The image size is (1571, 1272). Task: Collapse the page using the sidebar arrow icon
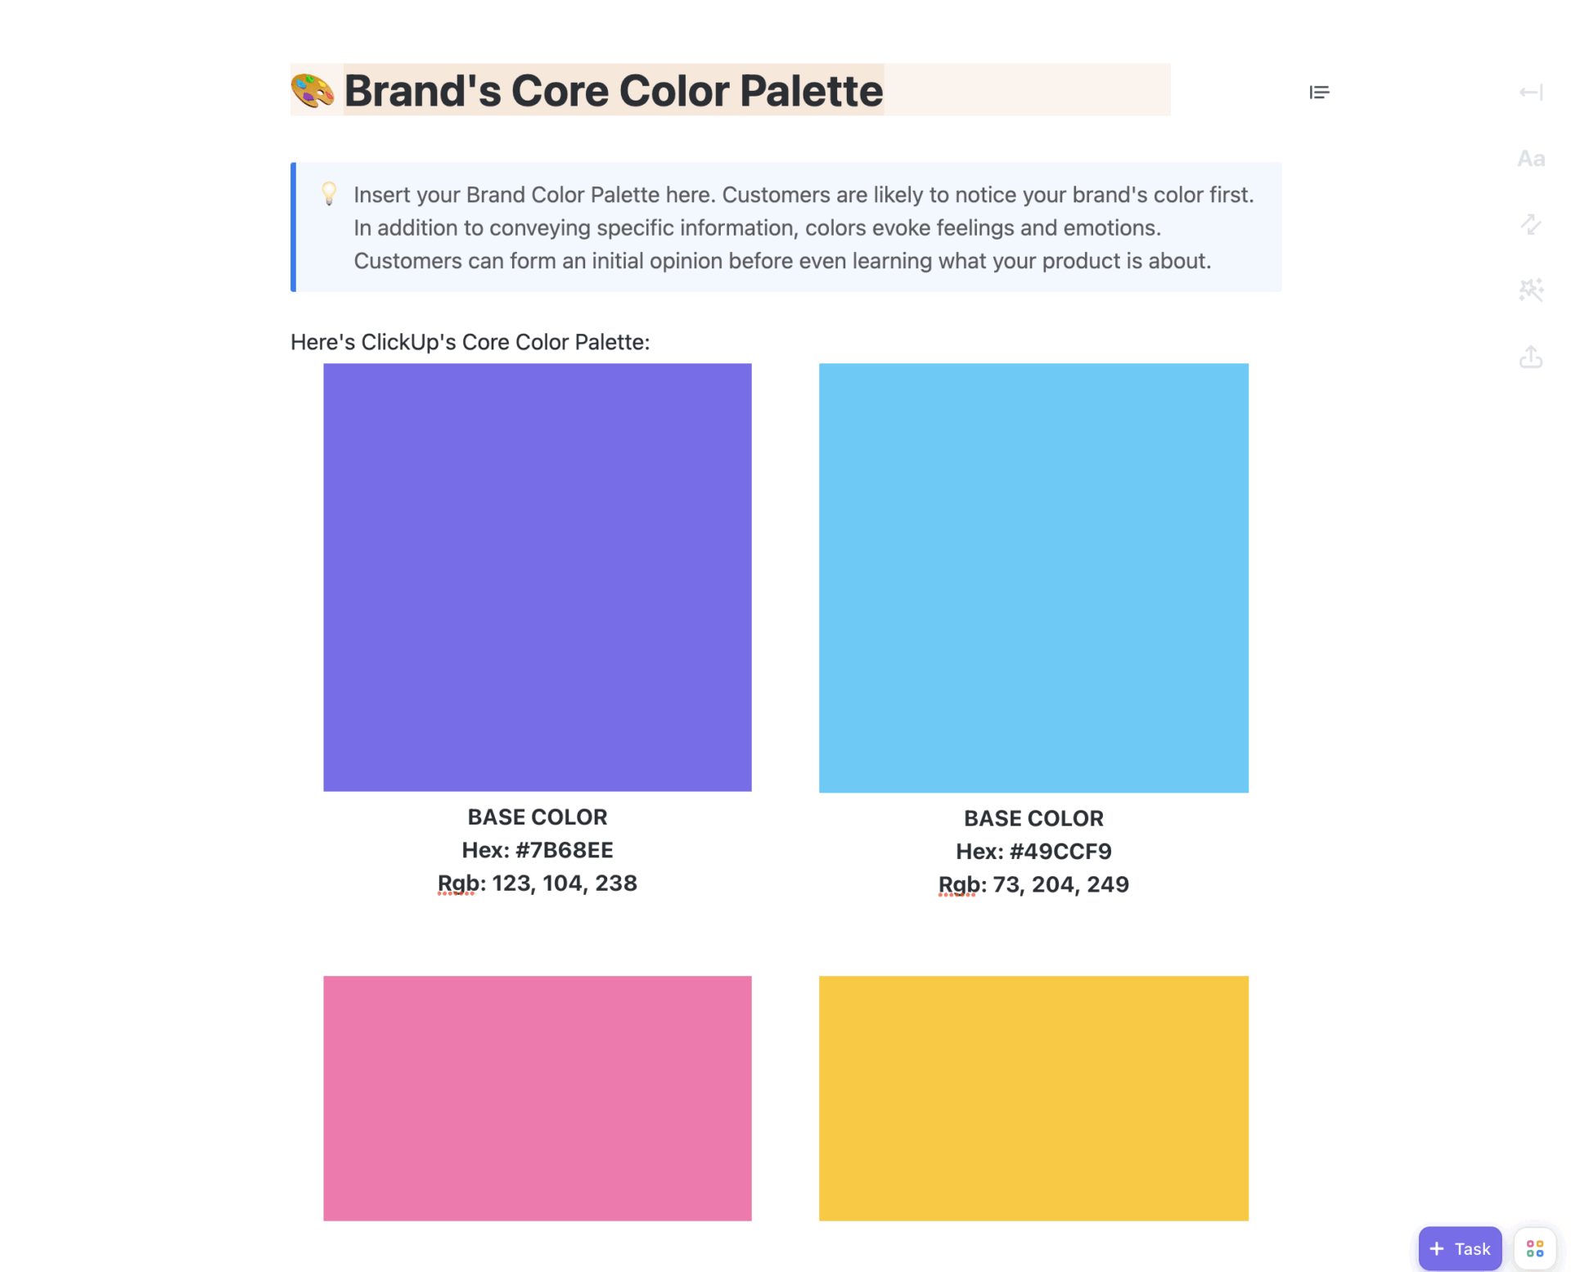[1530, 92]
